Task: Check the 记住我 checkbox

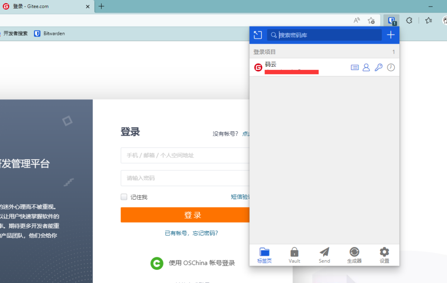Action: pos(124,197)
